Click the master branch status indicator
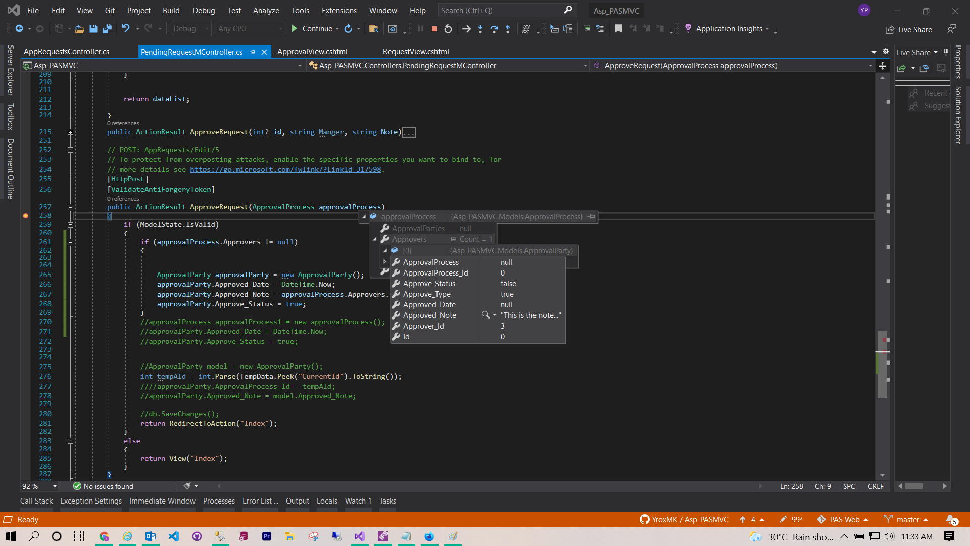 pyautogui.click(x=906, y=520)
